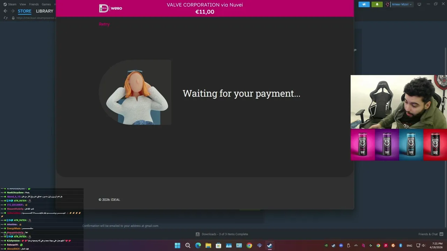Launch Google Chrome from the taskbar
The image size is (447, 251).
tap(249, 245)
